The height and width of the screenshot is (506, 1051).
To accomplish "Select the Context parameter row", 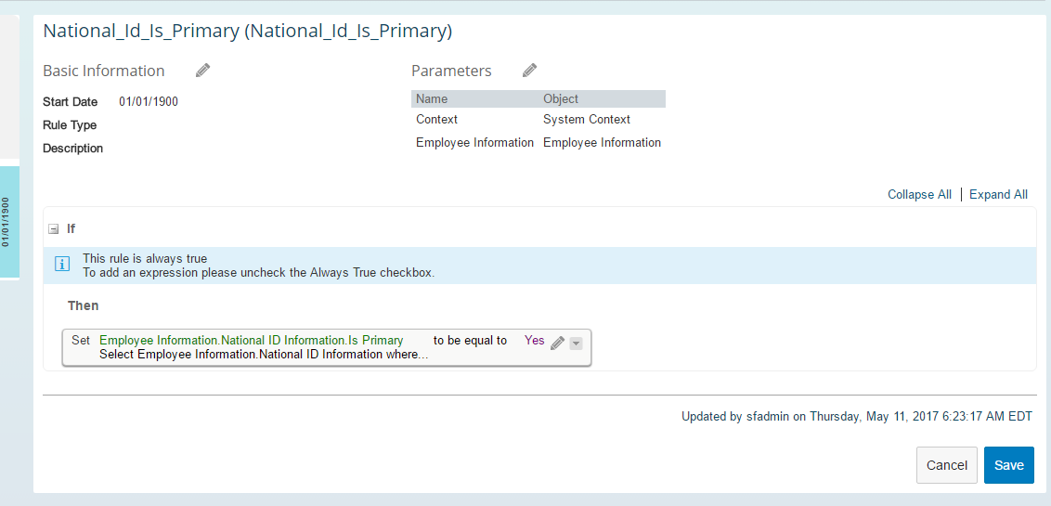I will 538,119.
